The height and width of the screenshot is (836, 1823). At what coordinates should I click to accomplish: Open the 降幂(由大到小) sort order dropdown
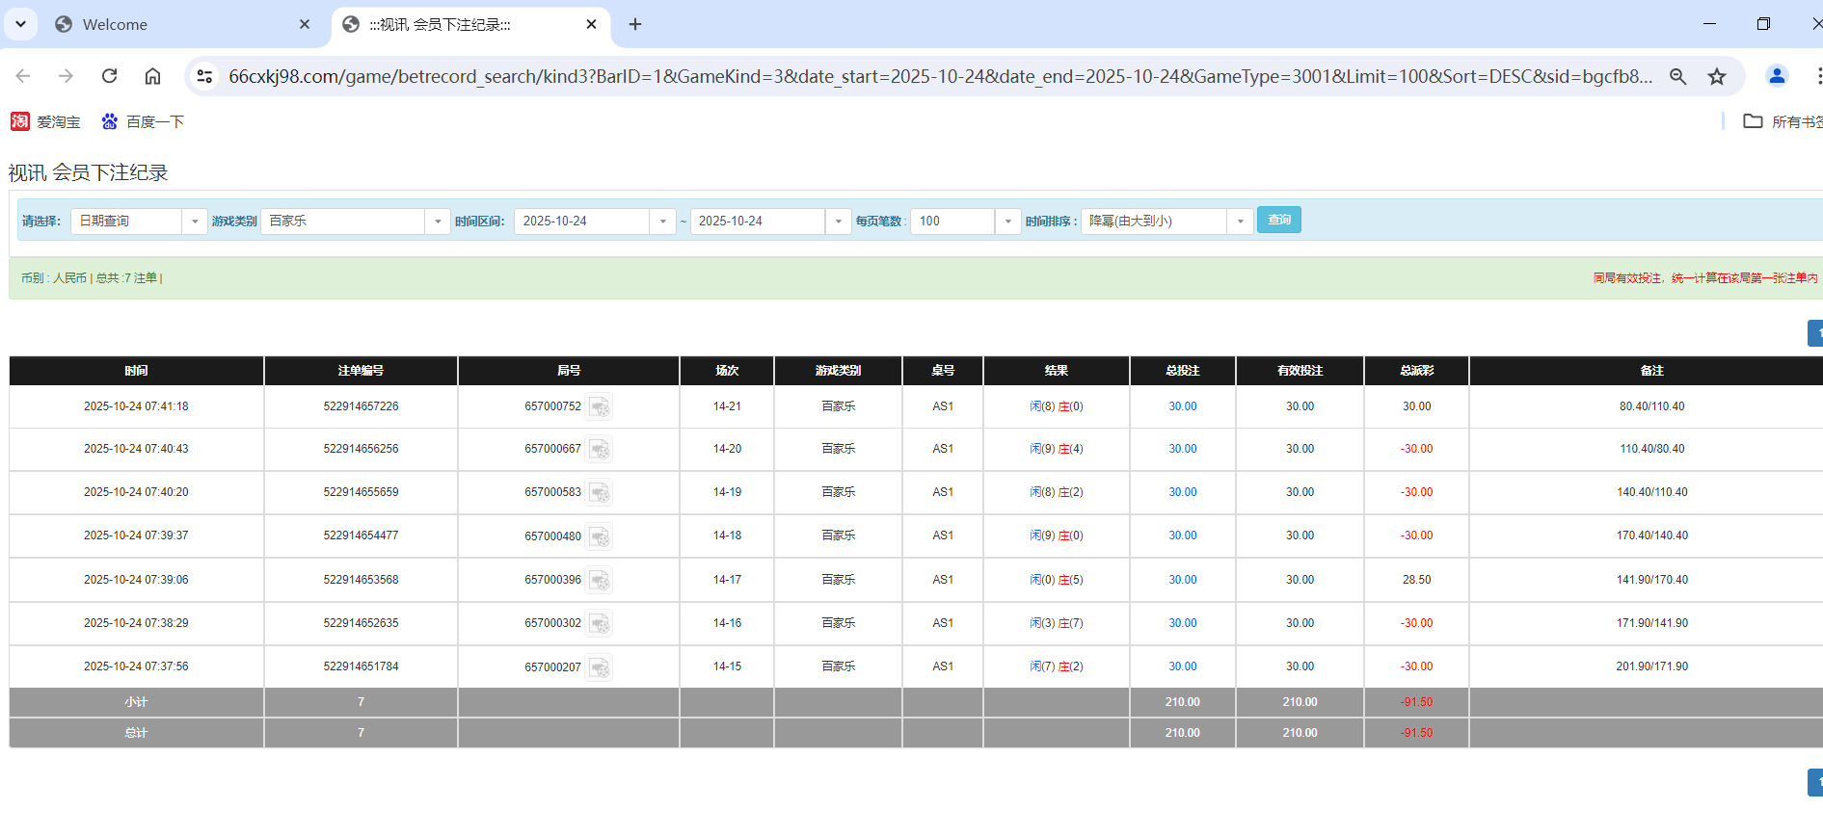click(1240, 222)
